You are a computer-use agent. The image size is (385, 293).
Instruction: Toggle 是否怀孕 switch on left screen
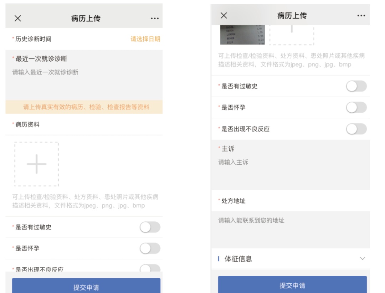(150, 248)
